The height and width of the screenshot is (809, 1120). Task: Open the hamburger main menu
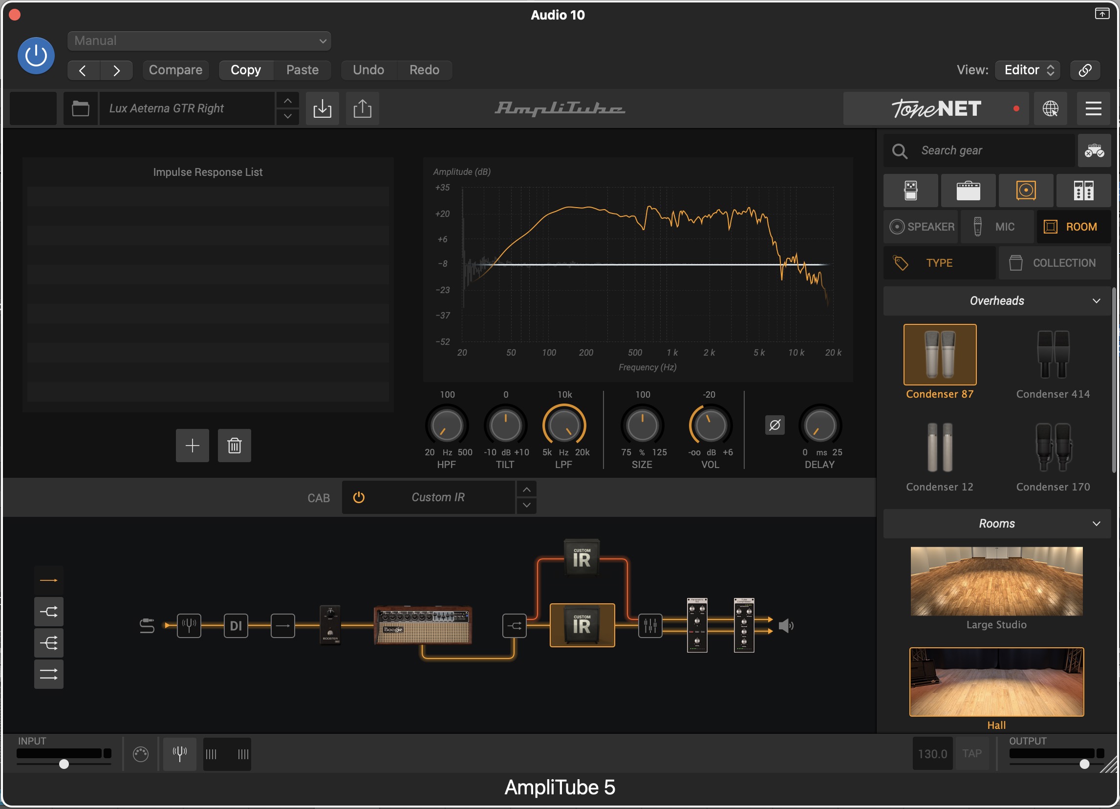[1093, 108]
